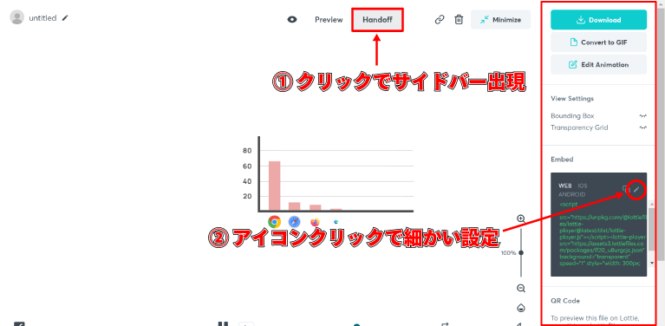Click the Convert to GIF button
The image size is (665, 326).
coord(598,42)
